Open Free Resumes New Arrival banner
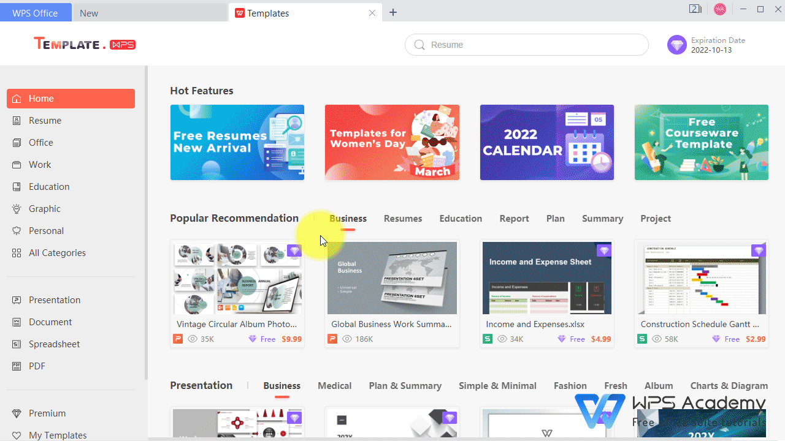Viewport: 785px width, 441px height. pos(237,142)
